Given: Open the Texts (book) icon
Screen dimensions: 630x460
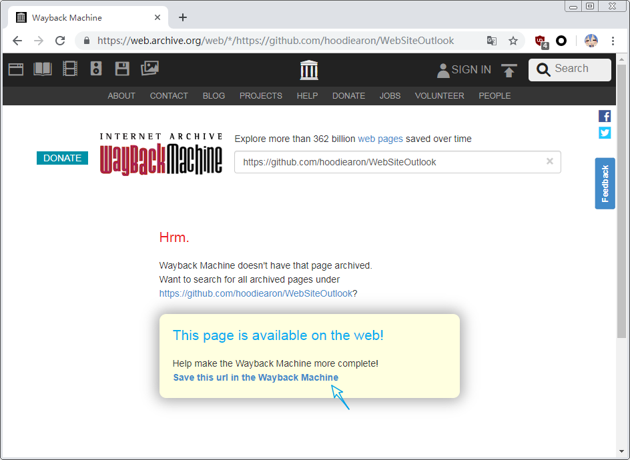Looking at the screenshot, I should [x=43, y=69].
